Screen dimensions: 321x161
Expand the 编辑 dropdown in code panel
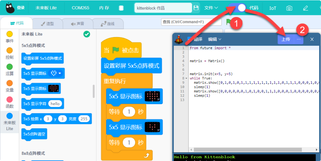(215, 39)
